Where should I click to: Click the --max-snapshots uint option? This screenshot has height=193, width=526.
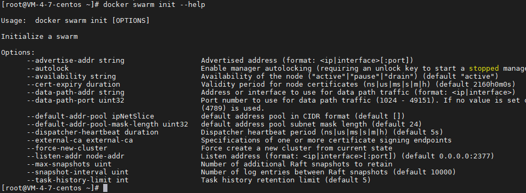(x=69, y=164)
